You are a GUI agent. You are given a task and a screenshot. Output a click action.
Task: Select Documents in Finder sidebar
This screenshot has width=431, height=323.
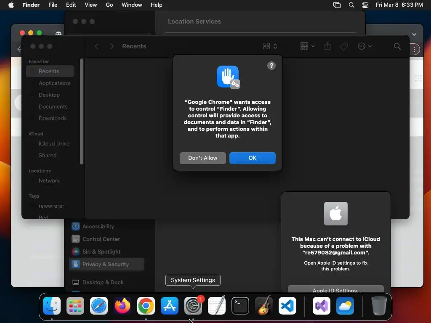(x=51, y=106)
